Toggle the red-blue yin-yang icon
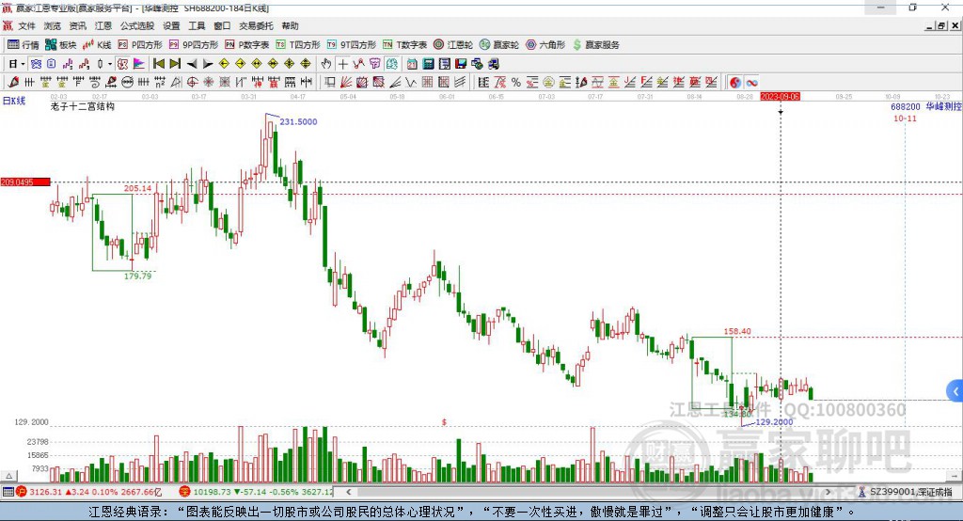The height and width of the screenshot is (521, 963). click(x=735, y=83)
